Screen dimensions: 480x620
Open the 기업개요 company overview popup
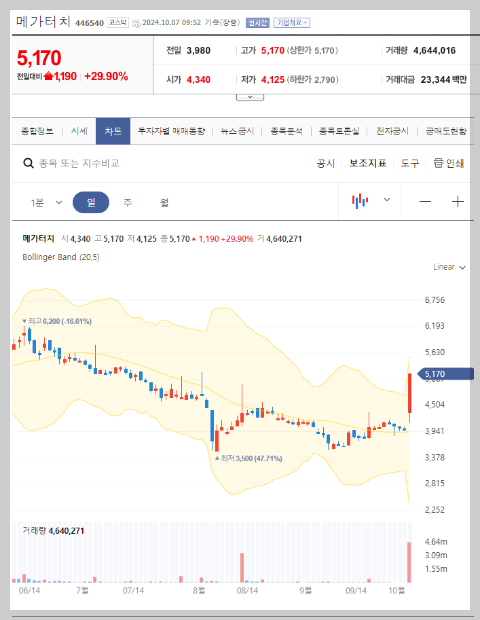click(x=293, y=22)
